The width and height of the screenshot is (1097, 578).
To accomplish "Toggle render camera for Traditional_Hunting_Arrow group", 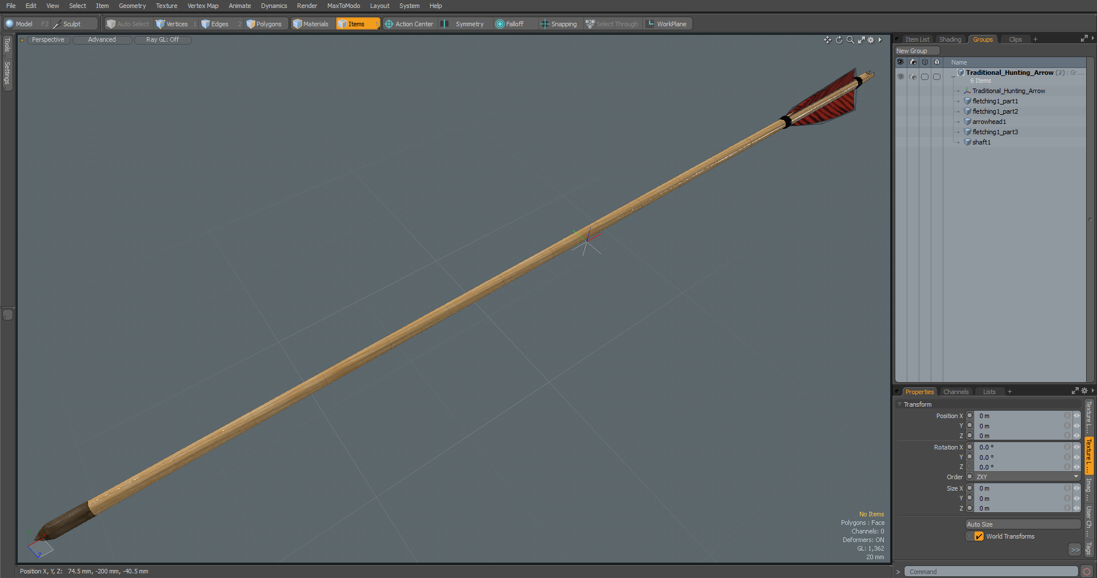I will click(x=912, y=77).
